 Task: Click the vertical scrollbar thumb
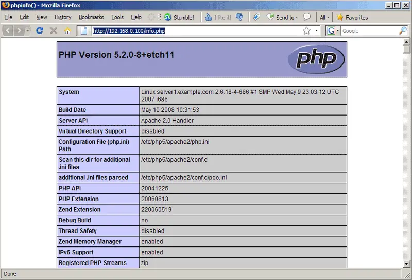[406, 49]
